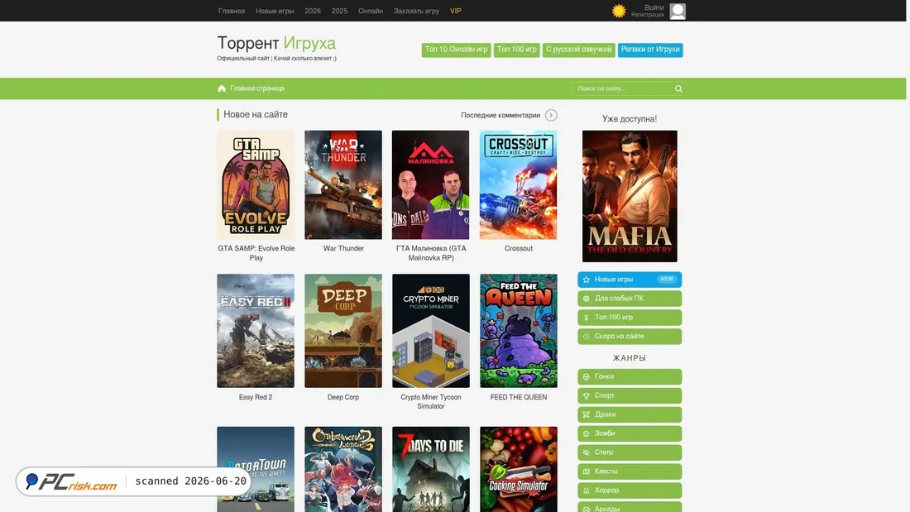This screenshot has width=910, height=512.
Task: Click the Deep Corp title text
Action: pyautogui.click(x=343, y=398)
